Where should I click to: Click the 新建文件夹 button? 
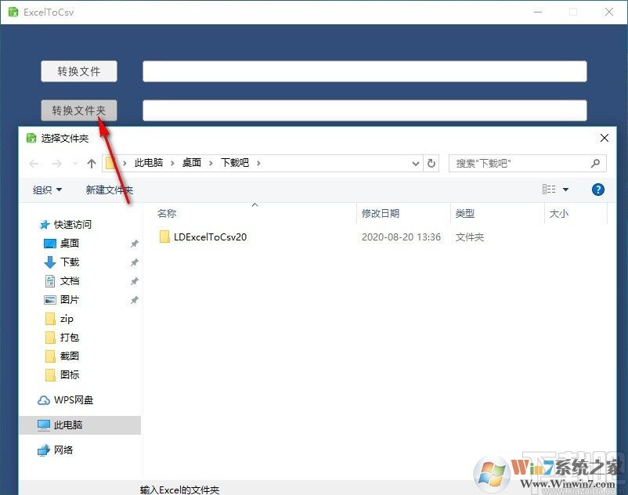108,189
